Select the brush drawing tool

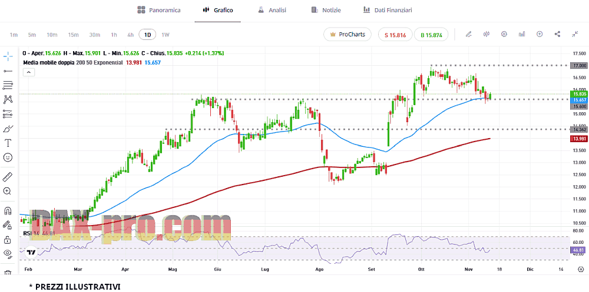pyautogui.click(x=8, y=129)
